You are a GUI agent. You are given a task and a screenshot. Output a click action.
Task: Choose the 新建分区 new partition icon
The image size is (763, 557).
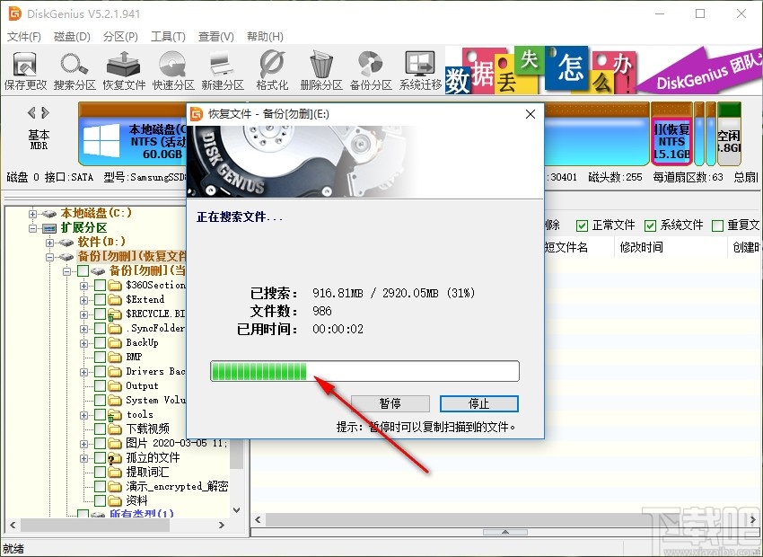(223, 71)
